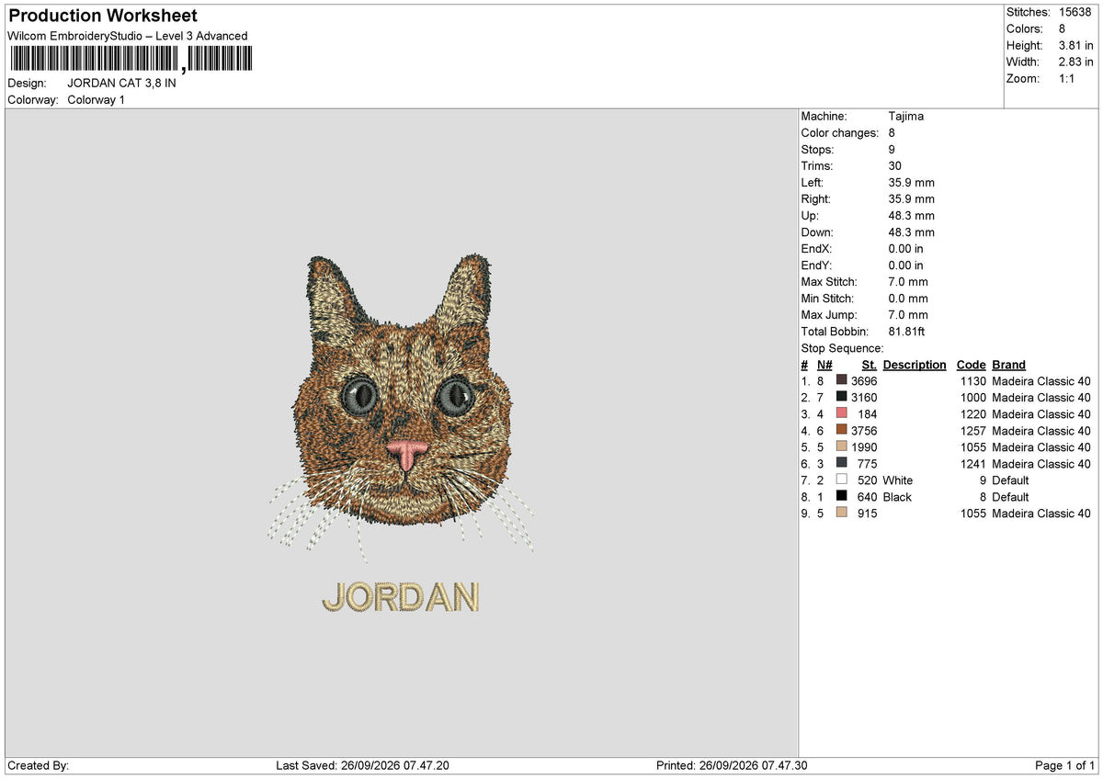The height and width of the screenshot is (779, 1103).
Task: Click the Min Stitch value 0.0 mm
Action: point(909,298)
